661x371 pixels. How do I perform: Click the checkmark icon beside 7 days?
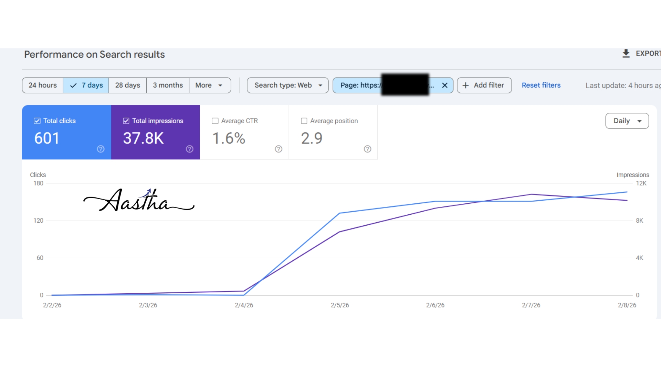[x=73, y=85]
